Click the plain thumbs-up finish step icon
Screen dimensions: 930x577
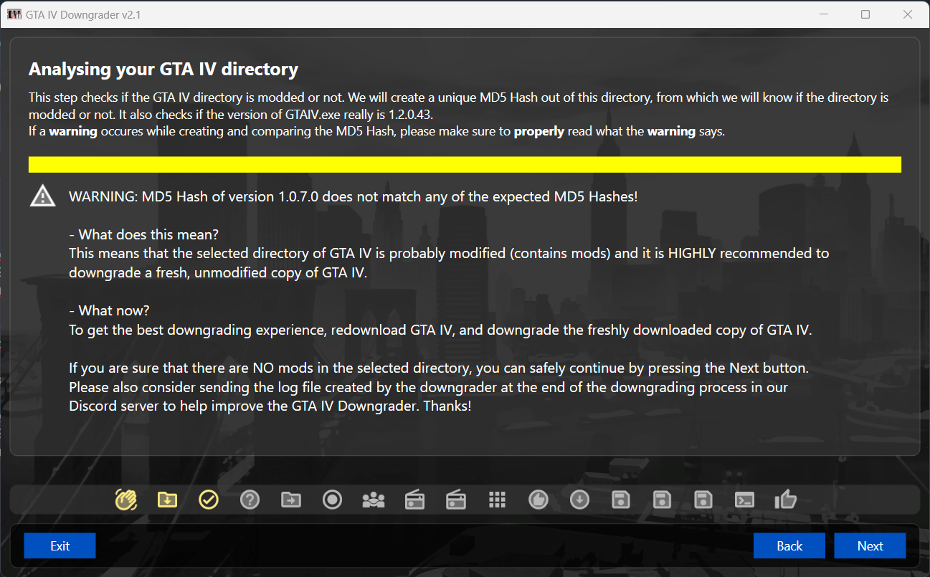(x=787, y=499)
